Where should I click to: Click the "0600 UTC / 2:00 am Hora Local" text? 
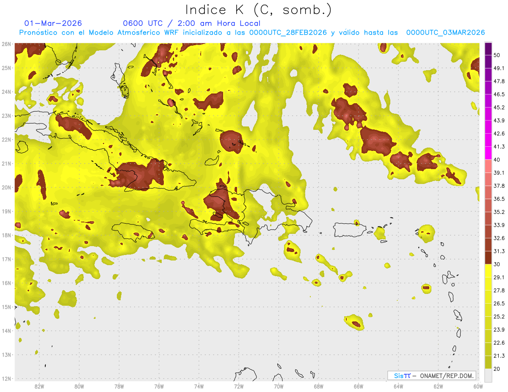pos(191,23)
